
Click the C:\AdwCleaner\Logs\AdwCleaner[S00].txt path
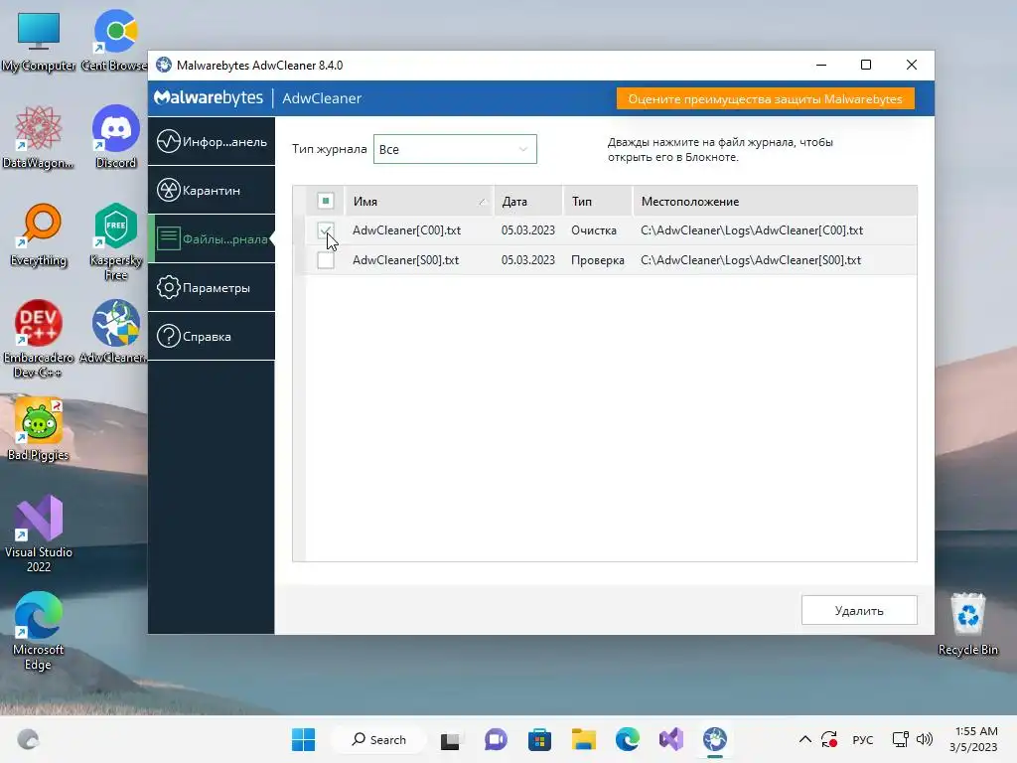[x=751, y=260]
